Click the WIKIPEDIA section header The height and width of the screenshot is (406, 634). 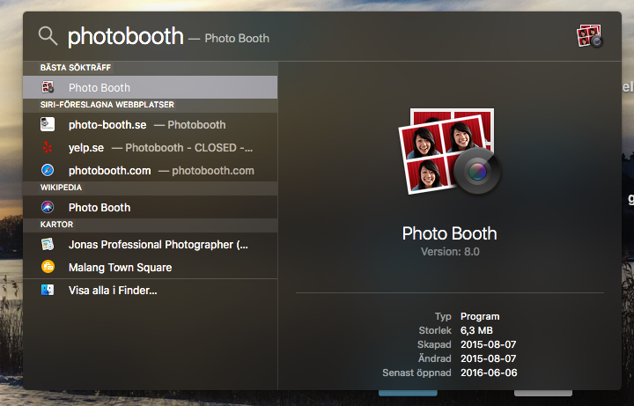click(61, 188)
